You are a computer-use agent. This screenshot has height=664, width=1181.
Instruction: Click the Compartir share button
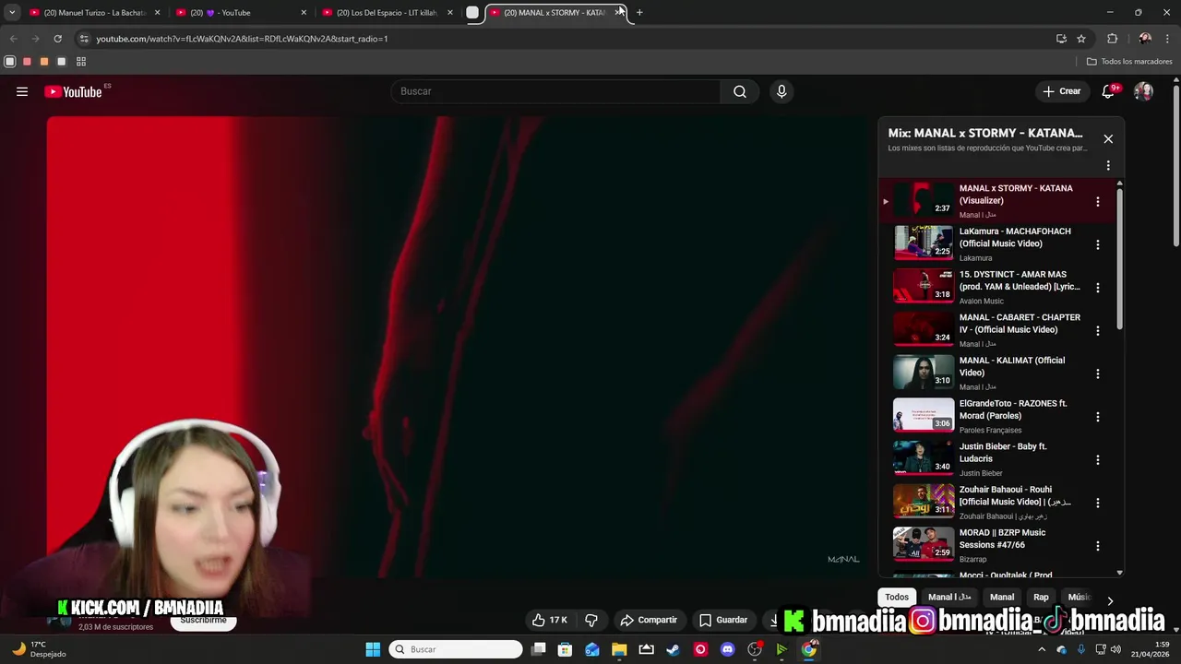coord(649,620)
